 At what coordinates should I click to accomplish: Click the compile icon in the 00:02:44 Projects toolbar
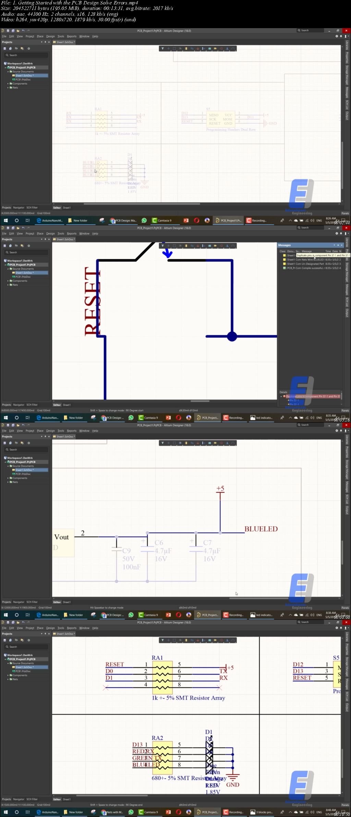point(11,48)
